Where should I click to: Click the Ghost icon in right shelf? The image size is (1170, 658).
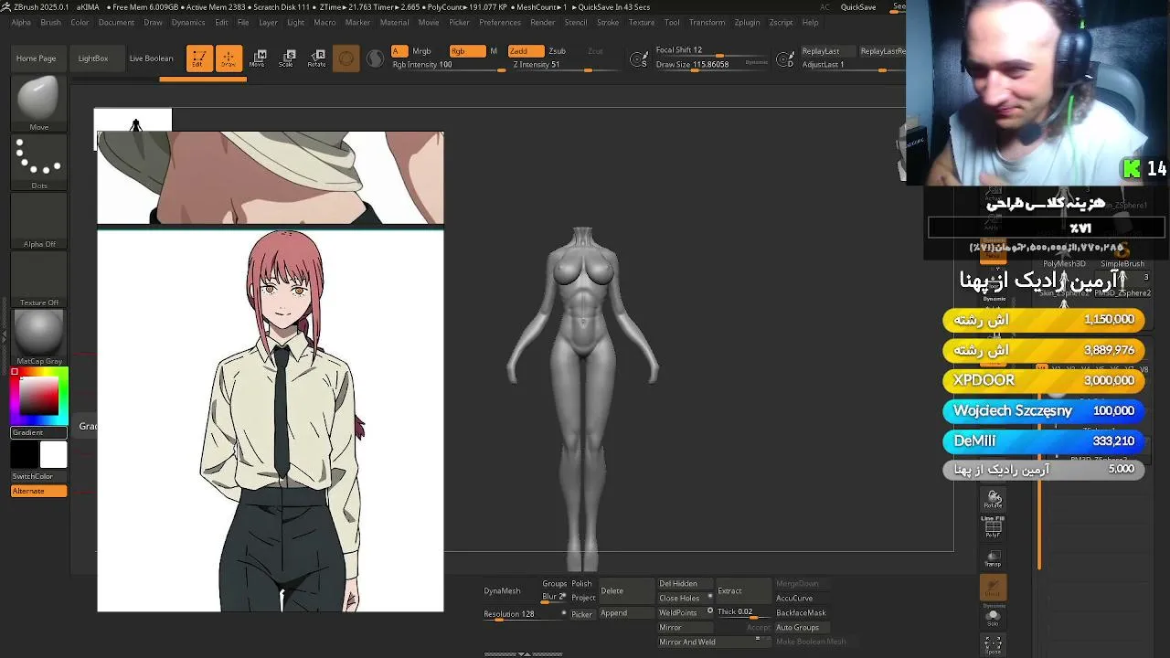(994, 588)
